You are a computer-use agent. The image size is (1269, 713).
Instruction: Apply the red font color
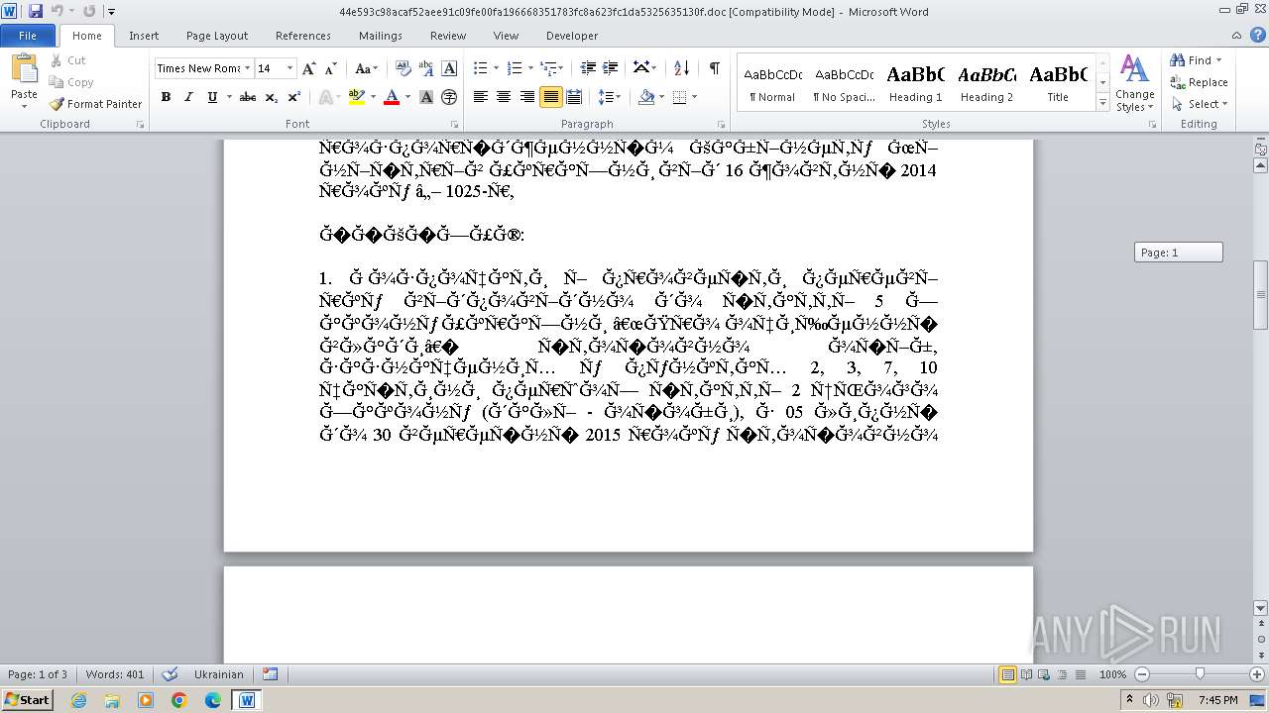[x=392, y=97]
